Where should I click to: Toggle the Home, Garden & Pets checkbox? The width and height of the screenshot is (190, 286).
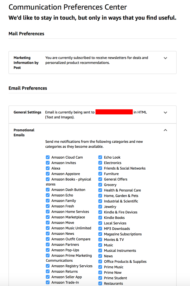coord(100,195)
